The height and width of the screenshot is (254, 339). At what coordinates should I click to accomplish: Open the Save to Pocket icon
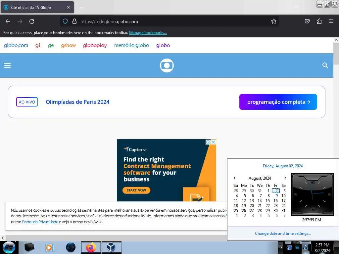pos(307,21)
